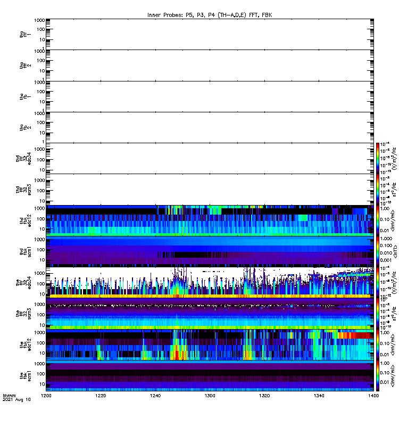The width and height of the screenshot is (399, 426).
Task: Click the "the fbk edc12" panel label
Action: [25, 345]
